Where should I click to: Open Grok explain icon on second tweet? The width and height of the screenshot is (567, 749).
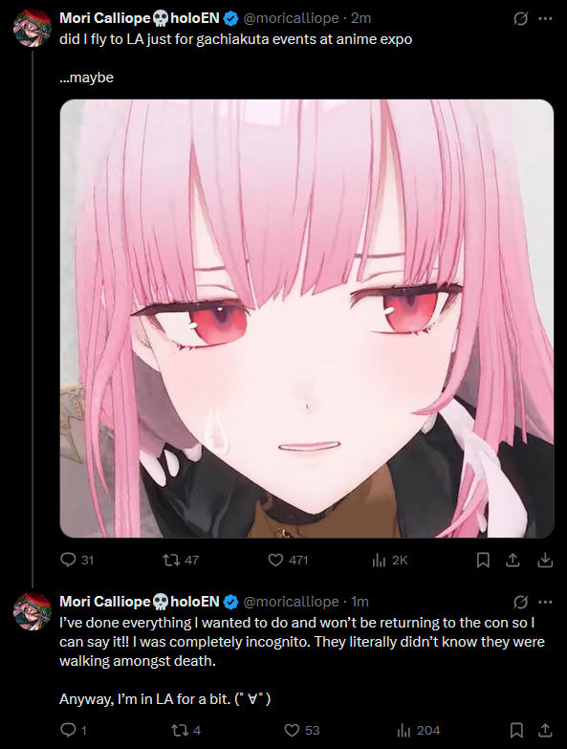click(x=521, y=602)
